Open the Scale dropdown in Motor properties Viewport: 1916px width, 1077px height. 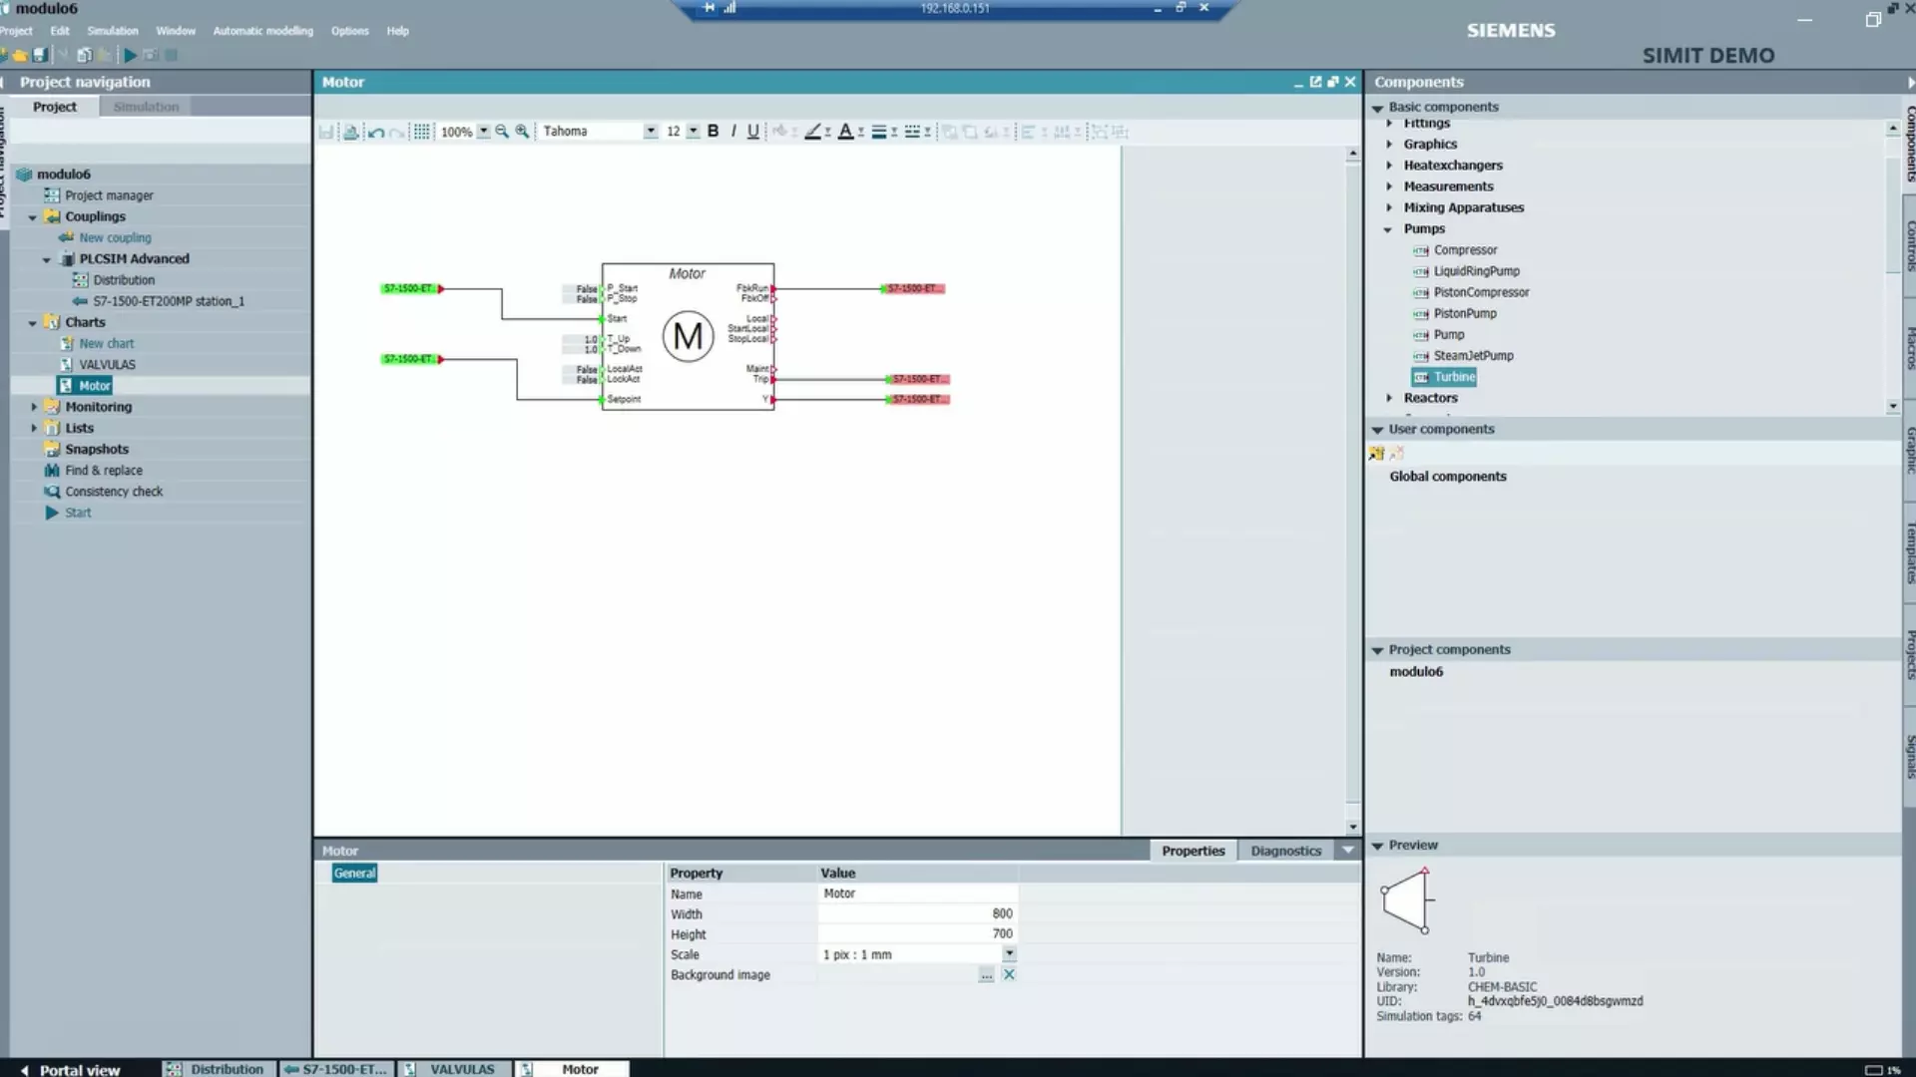(x=1011, y=954)
